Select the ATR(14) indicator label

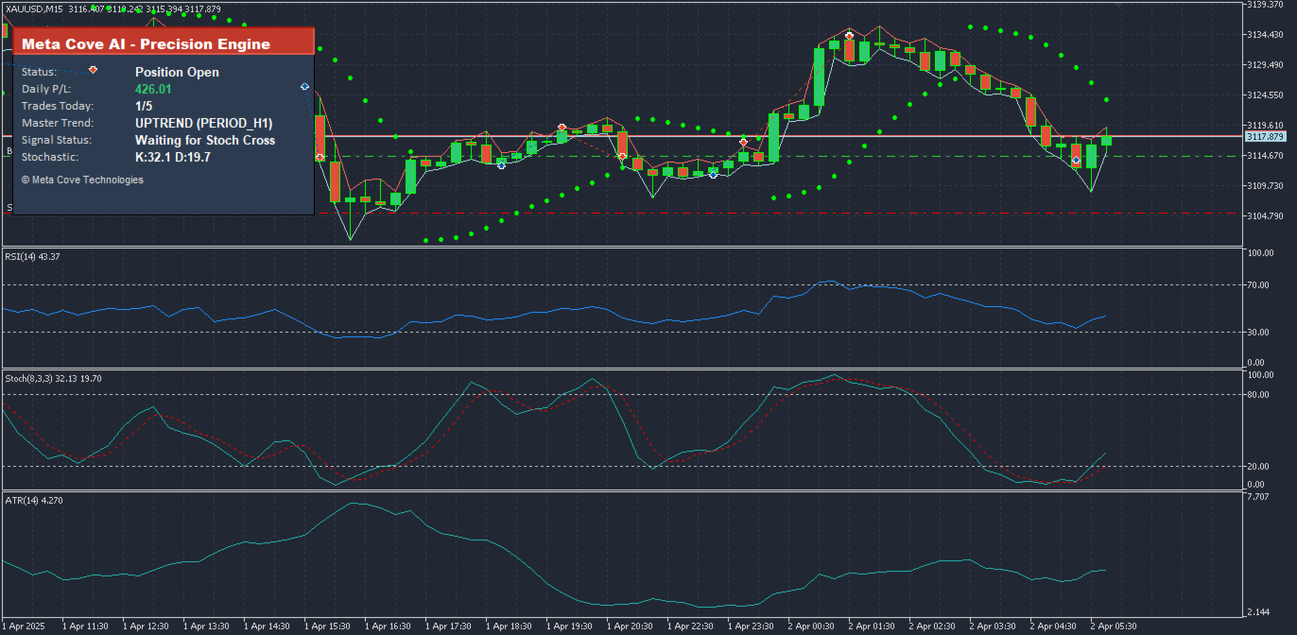(34, 499)
